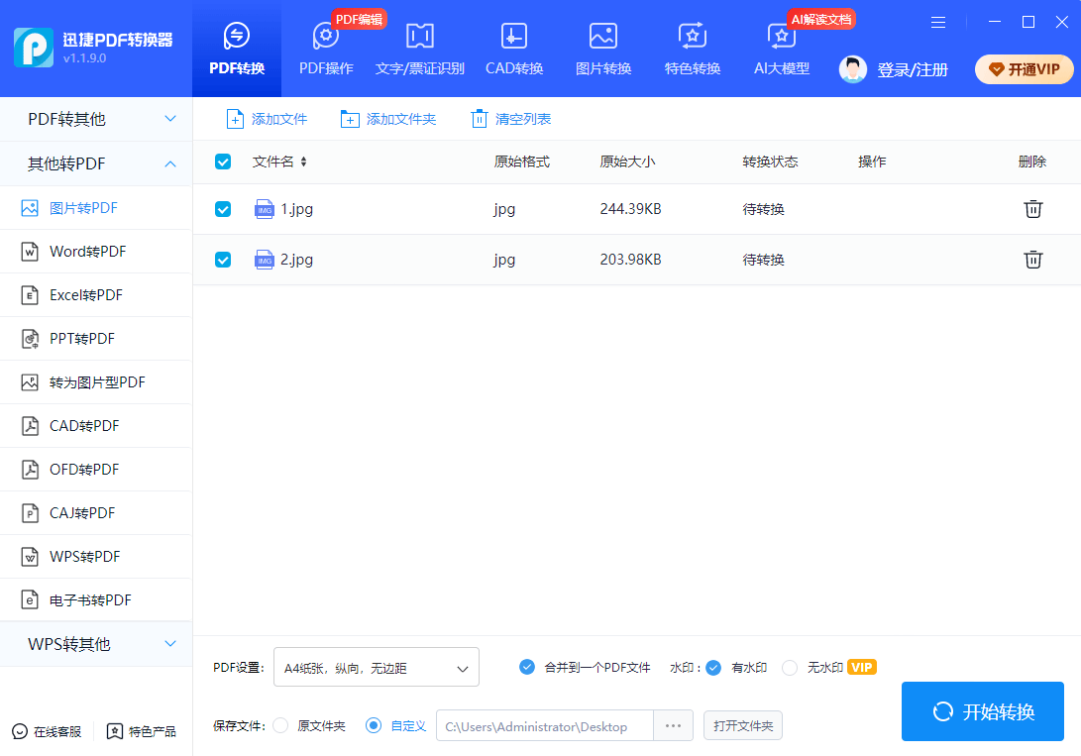Image resolution: width=1081 pixels, height=756 pixels.
Task: Select CAJ转PDF in sidebar
Action: coord(96,512)
